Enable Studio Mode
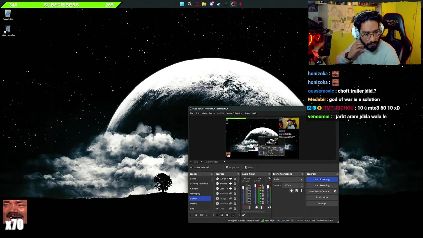This screenshot has width=423, height=238. (x=322, y=197)
